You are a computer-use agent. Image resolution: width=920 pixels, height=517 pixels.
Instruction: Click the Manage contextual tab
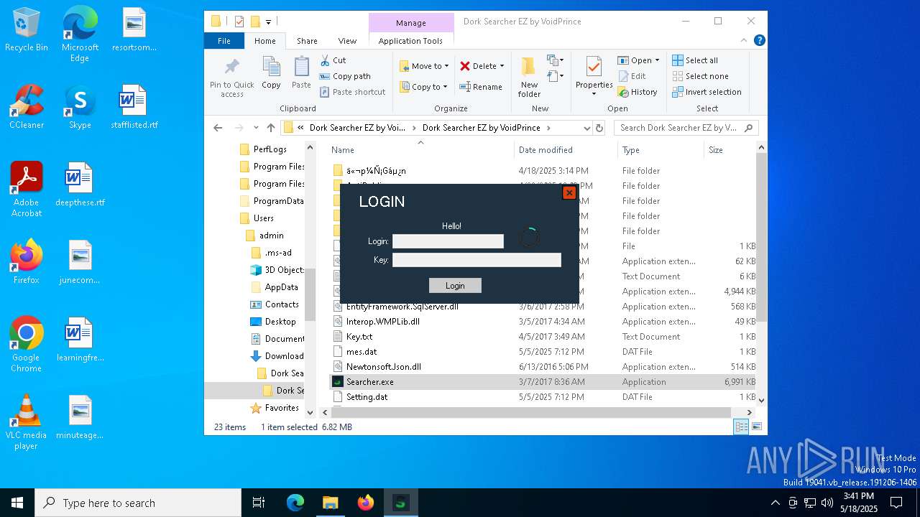[x=411, y=23]
